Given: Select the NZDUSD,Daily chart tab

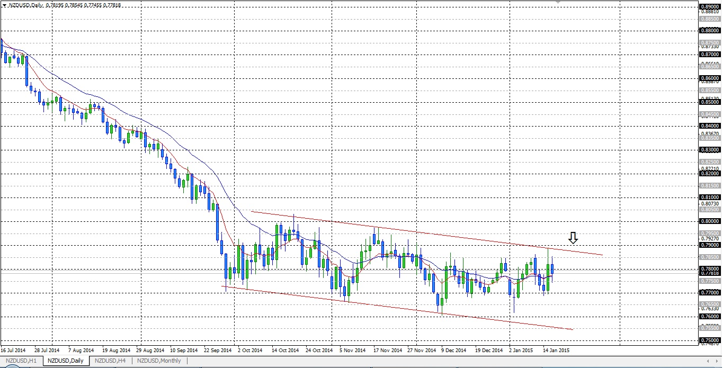Looking at the screenshot, I should tap(65, 361).
